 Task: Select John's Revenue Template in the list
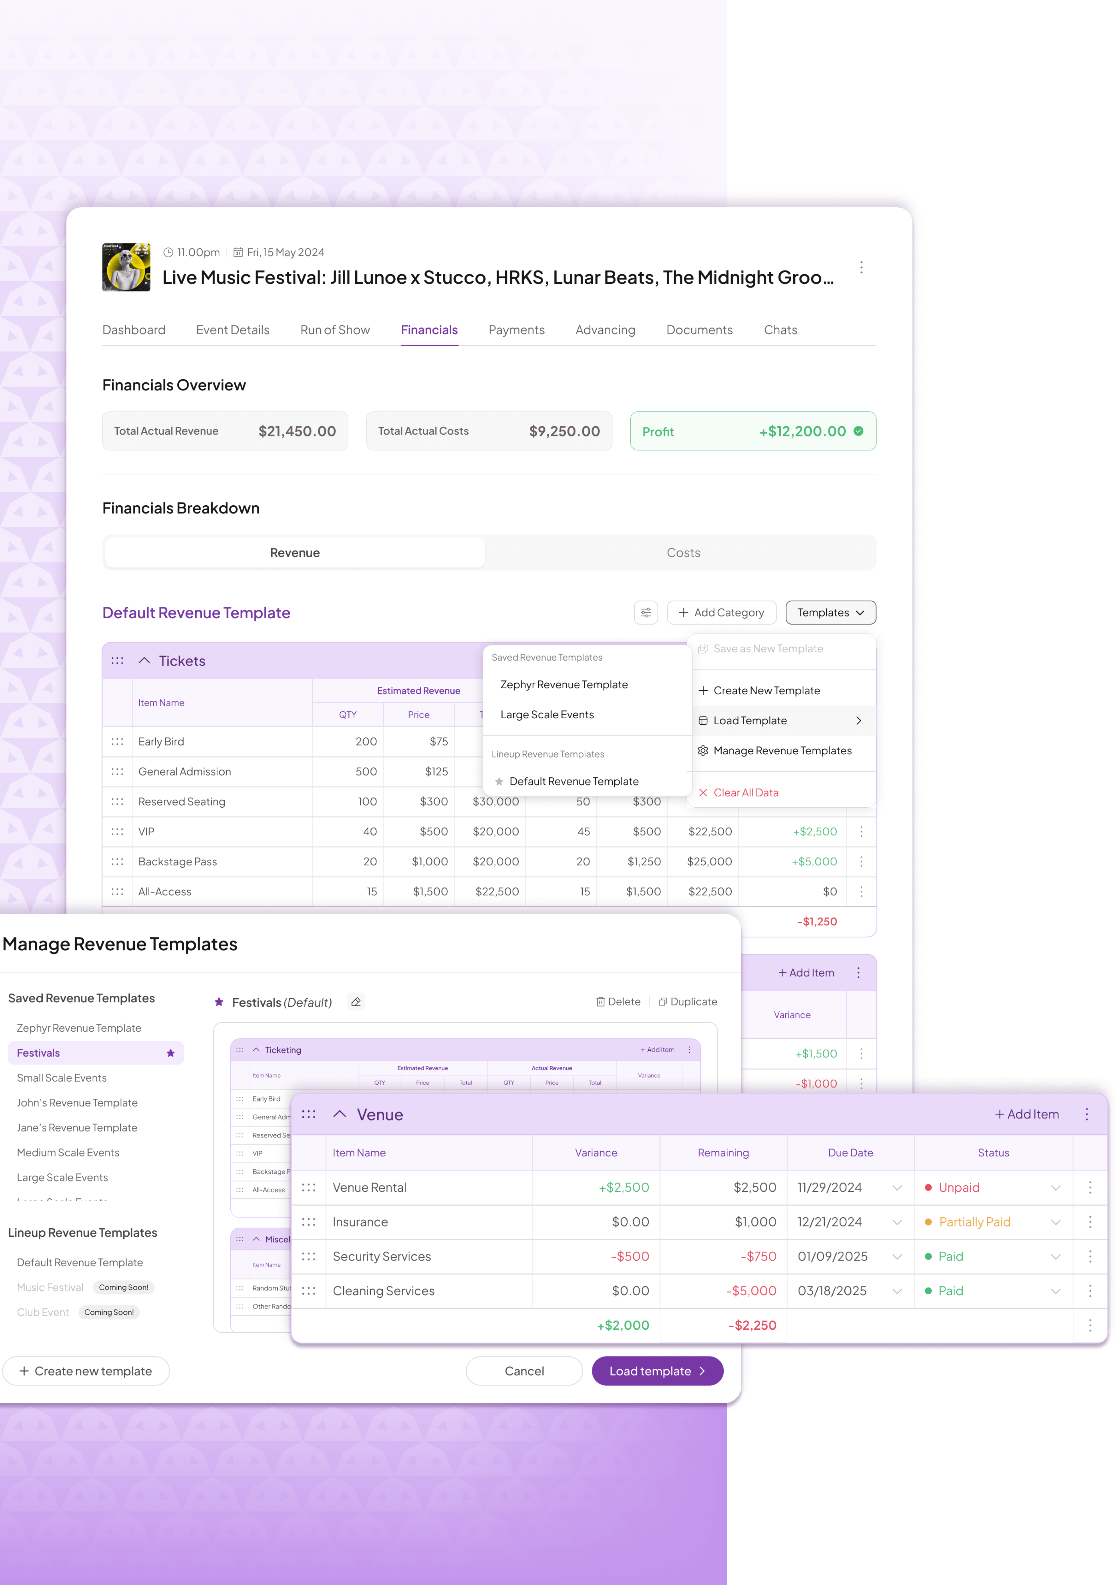(77, 1102)
